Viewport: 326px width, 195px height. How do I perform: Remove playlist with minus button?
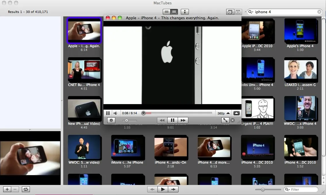click(x=15, y=189)
